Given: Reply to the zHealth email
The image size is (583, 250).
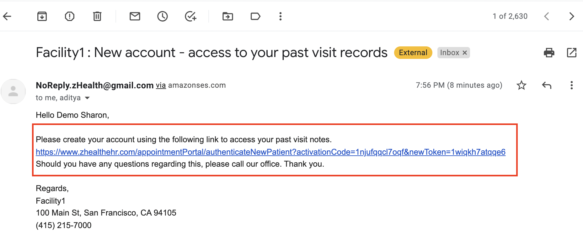Looking at the screenshot, I should (x=547, y=85).
